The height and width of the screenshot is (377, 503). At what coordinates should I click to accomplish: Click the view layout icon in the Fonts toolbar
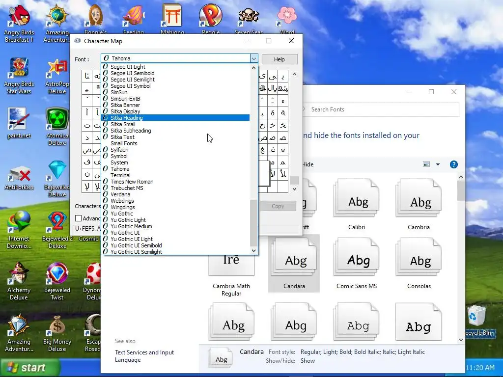(x=426, y=164)
